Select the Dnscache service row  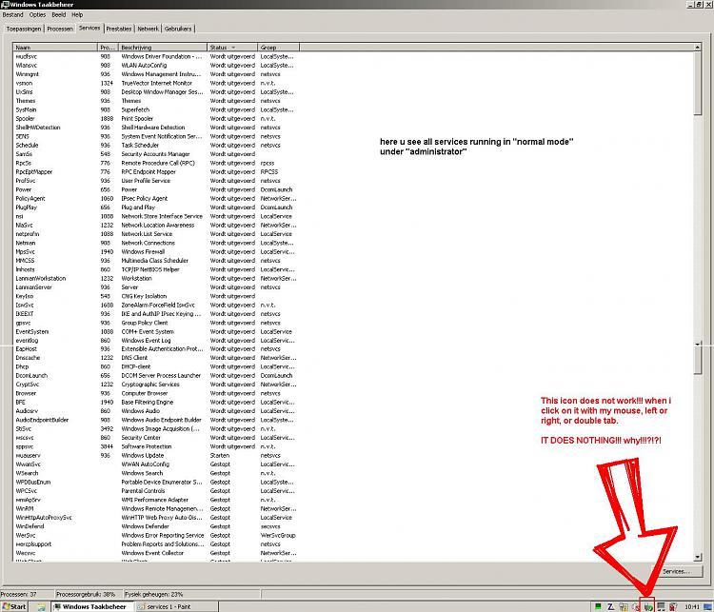(x=156, y=358)
